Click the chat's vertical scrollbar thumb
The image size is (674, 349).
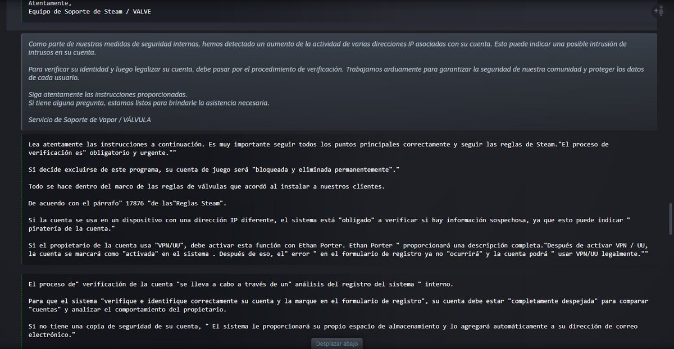(670, 218)
